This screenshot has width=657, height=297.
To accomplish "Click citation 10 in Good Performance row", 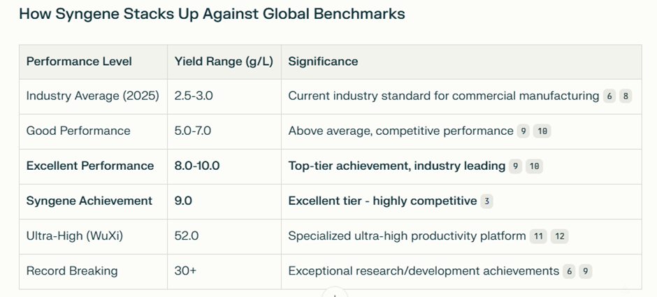I will click(542, 131).
